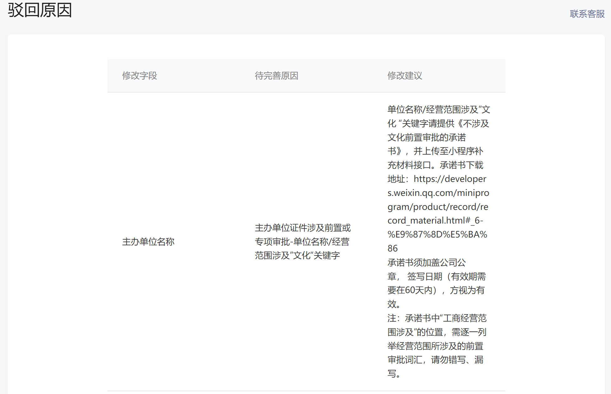Click the 联系客服 link
The height and width of the screenshot is (394, 611).
[x=587, y=14]
